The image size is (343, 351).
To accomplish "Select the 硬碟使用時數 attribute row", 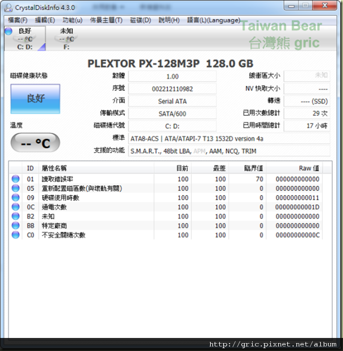I will (166, 198).
